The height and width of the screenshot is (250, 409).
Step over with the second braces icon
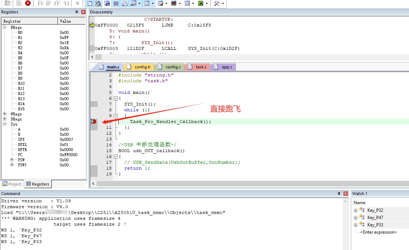click(48, 3)
